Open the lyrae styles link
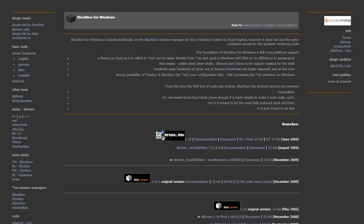The width and height of the screenshot is (364, 224). tap(15, 179)
